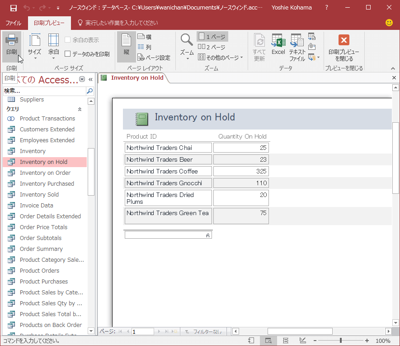Open the Suppliers table
400x346 pixels.
coord(32,99)
